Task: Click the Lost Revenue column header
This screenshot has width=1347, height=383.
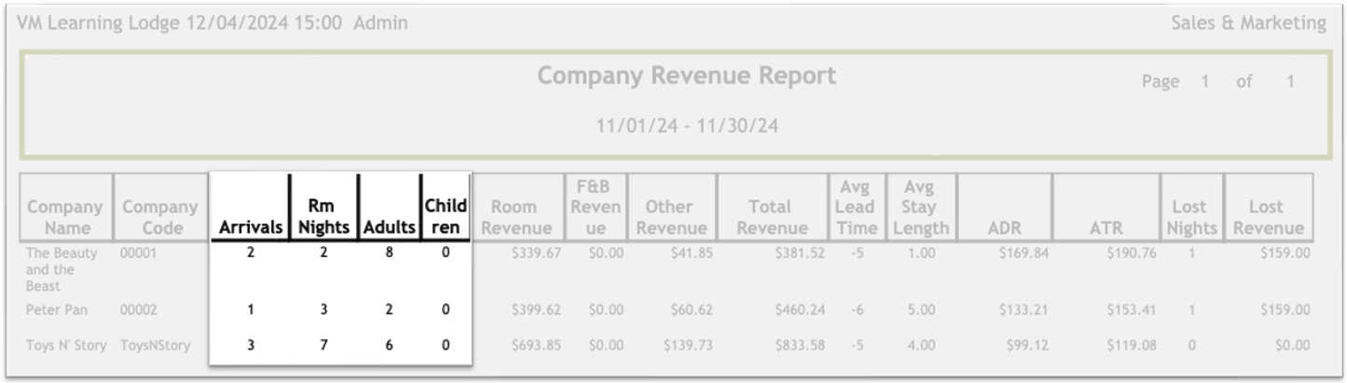Action: point(1266,217)
